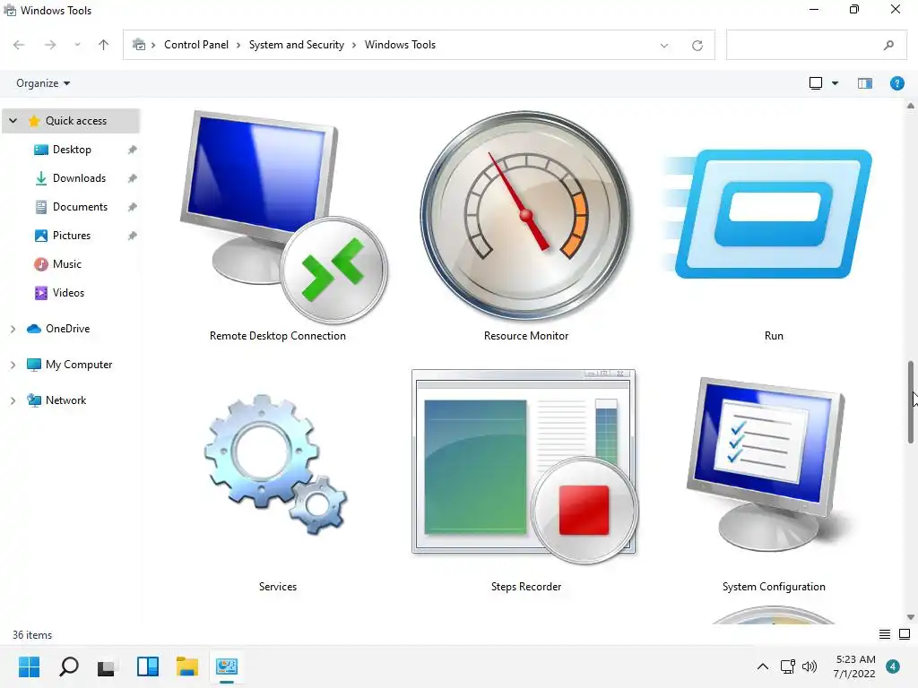Click the search magnifier icon in search box

pos(888,45)
